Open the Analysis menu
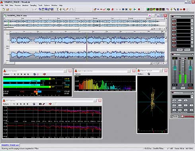The image size is (195, 151). coord(25,6)
